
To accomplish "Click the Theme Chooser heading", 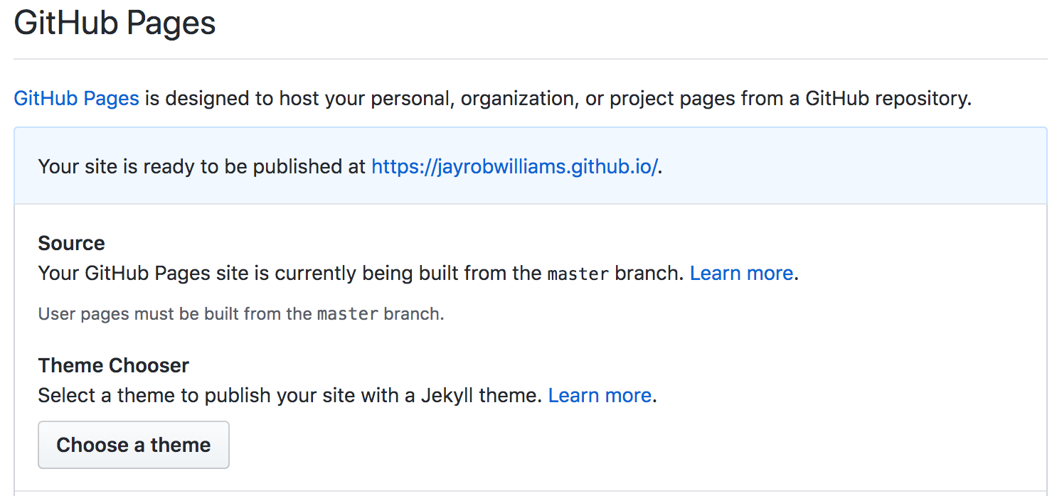I will click(x=112, y=365).
